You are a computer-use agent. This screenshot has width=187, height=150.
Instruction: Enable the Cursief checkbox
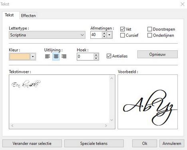point(122,35)
